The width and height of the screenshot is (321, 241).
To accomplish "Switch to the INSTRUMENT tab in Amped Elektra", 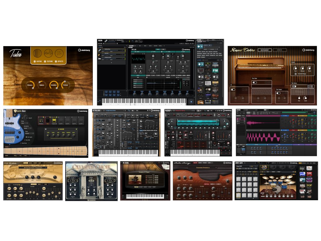I will (x=265, y=50).
